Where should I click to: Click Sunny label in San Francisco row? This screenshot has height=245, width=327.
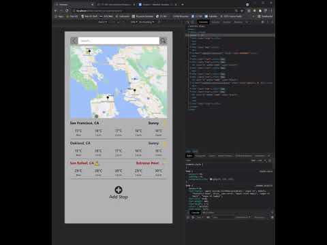[x=153, y=123]
